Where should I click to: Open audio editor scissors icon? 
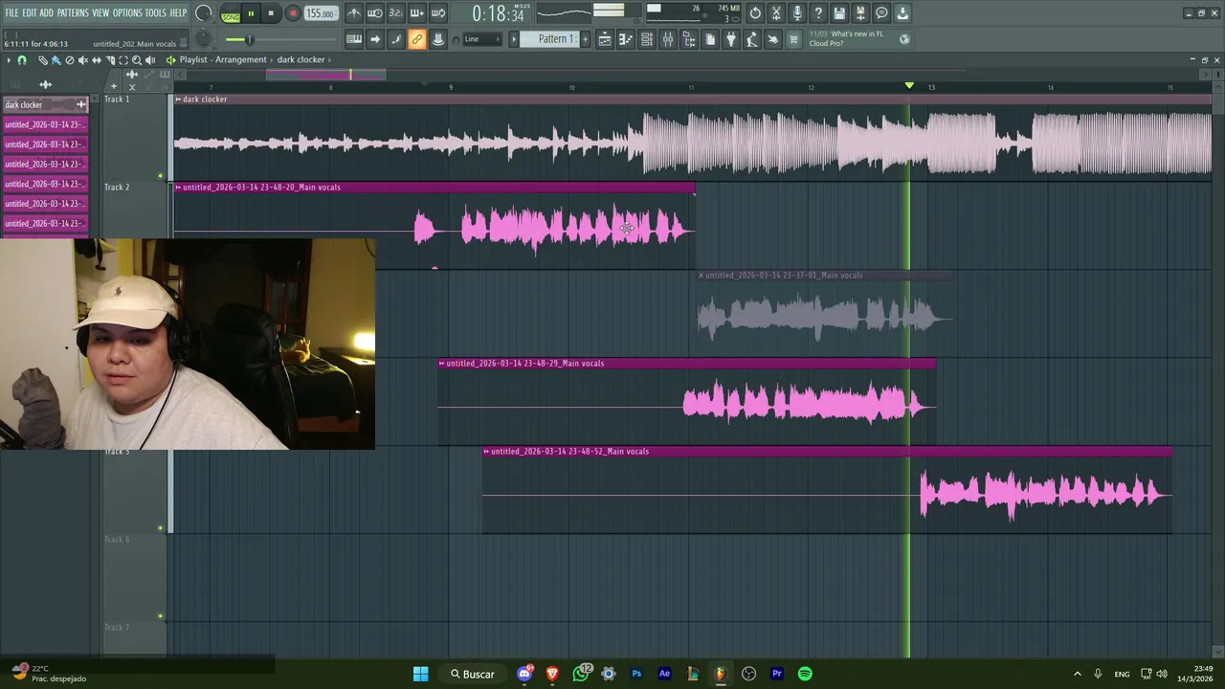point(776,13)
